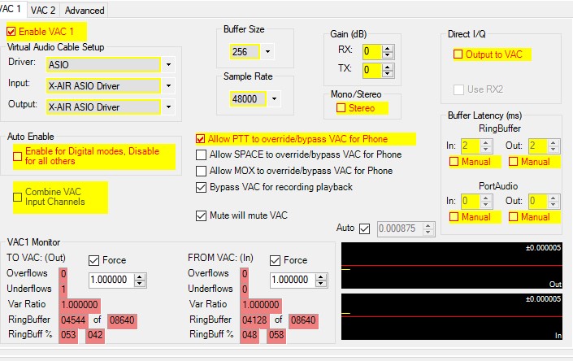Increase the RingBuffer In latency
573x361 pixels.
pos(487,142)
